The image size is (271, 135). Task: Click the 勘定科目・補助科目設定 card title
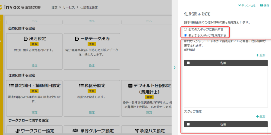(x=37, y=85)
